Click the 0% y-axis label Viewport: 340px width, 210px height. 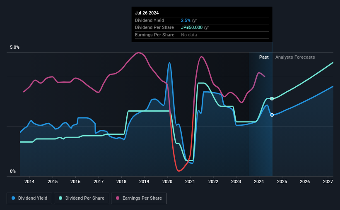tap(13, 171)
